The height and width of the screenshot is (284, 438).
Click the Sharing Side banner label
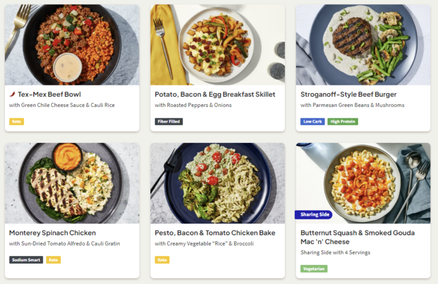314,215
